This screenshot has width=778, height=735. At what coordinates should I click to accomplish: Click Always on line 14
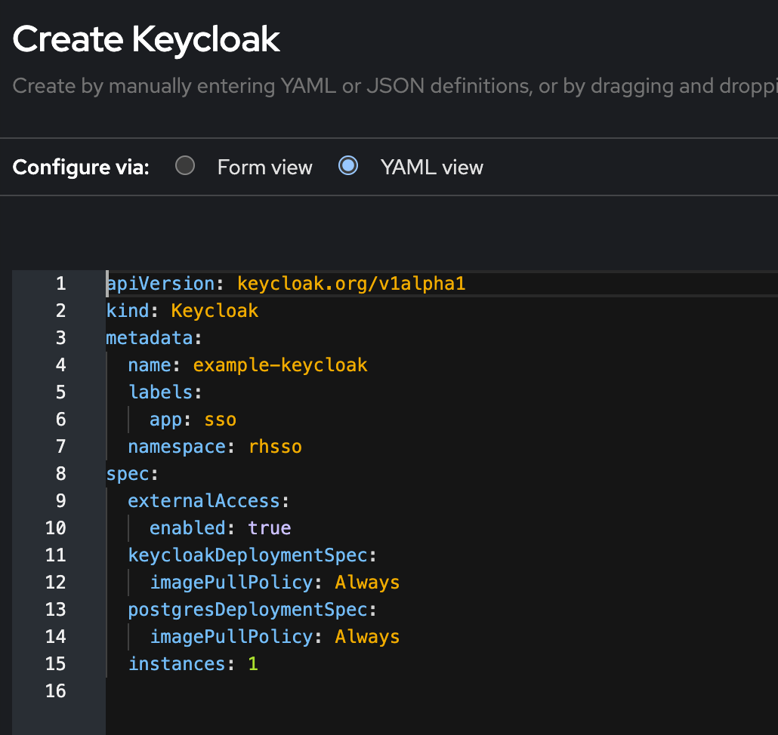(x=367, y=637)
